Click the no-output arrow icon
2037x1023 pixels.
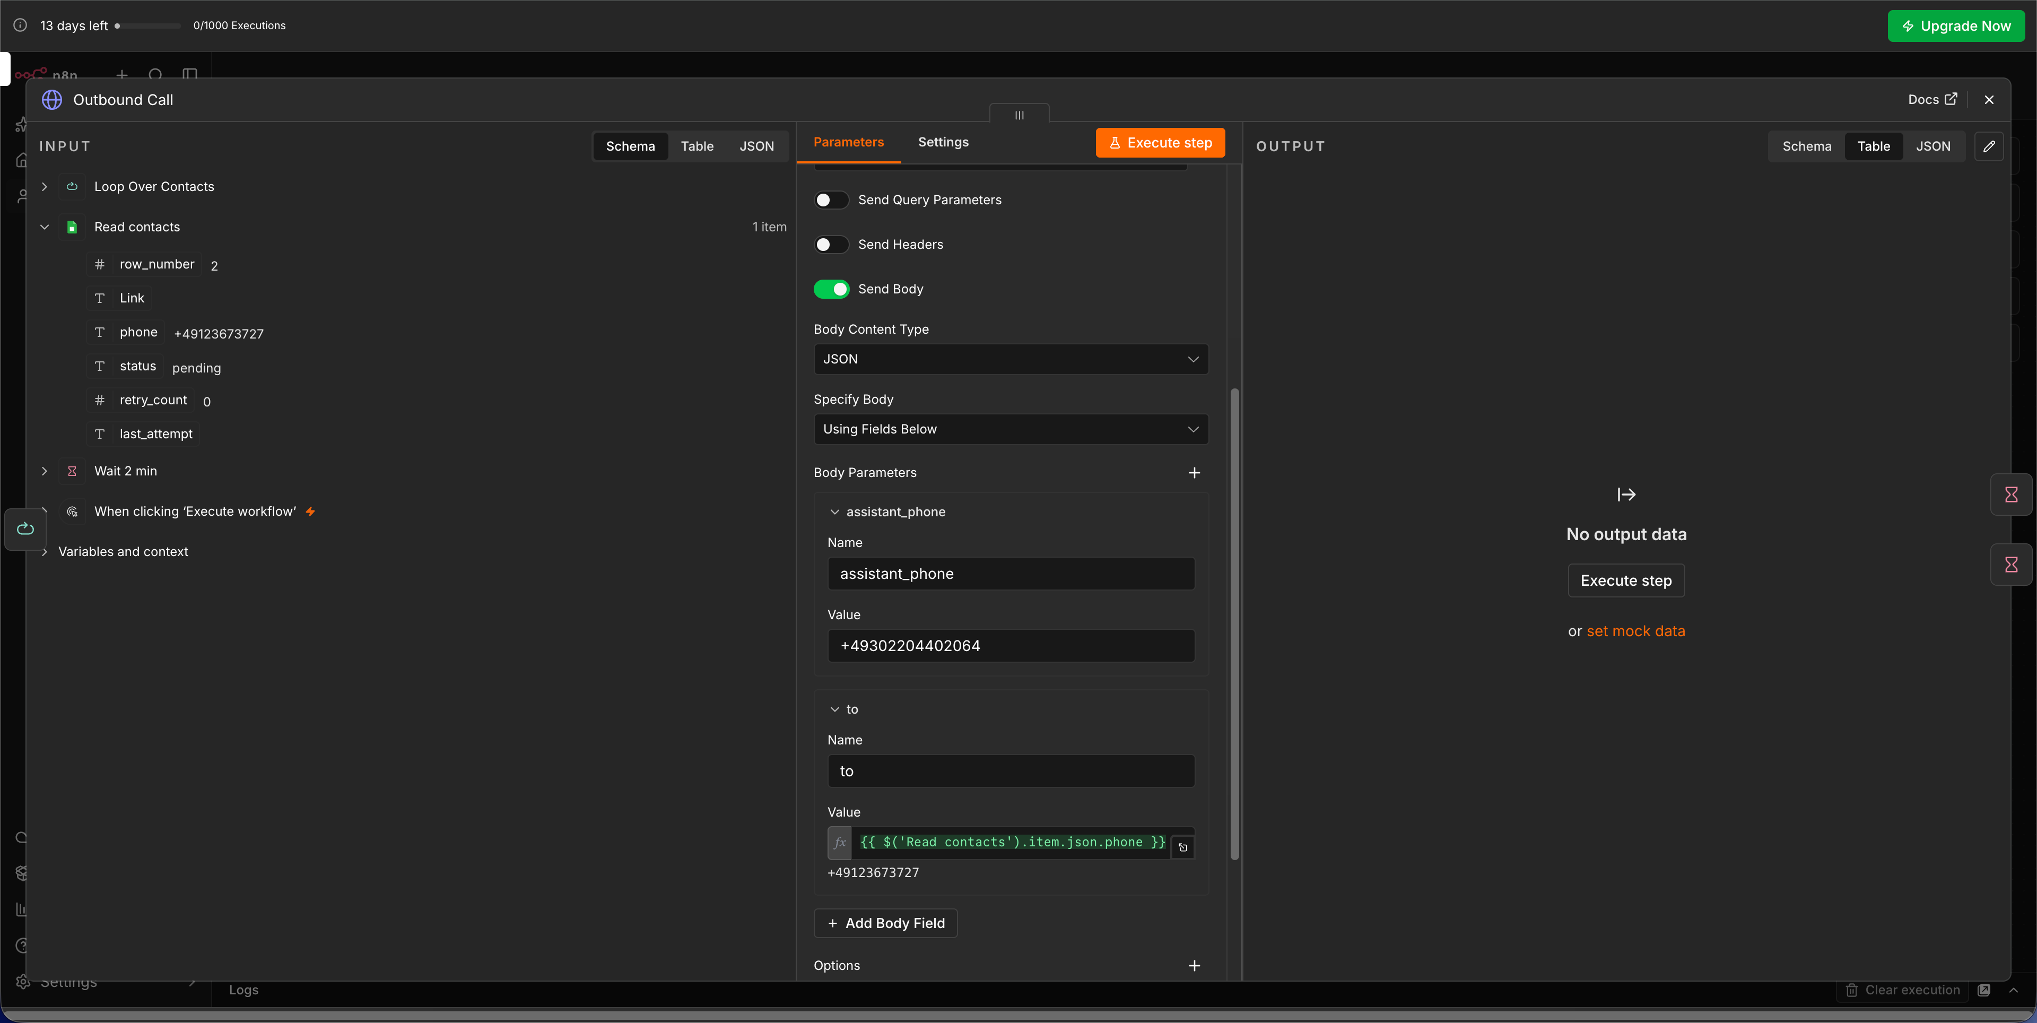tap(1626, 495)
